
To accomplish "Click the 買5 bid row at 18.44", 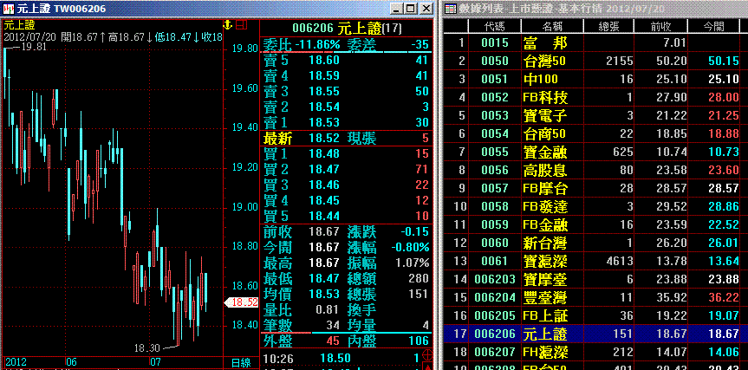I will coord(347,216).
